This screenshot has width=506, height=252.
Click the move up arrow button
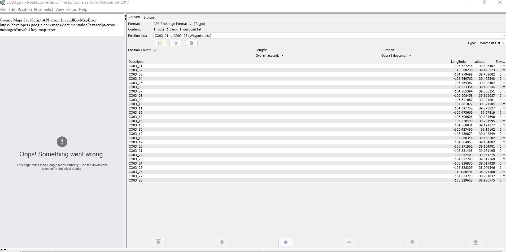coord(222,242)
